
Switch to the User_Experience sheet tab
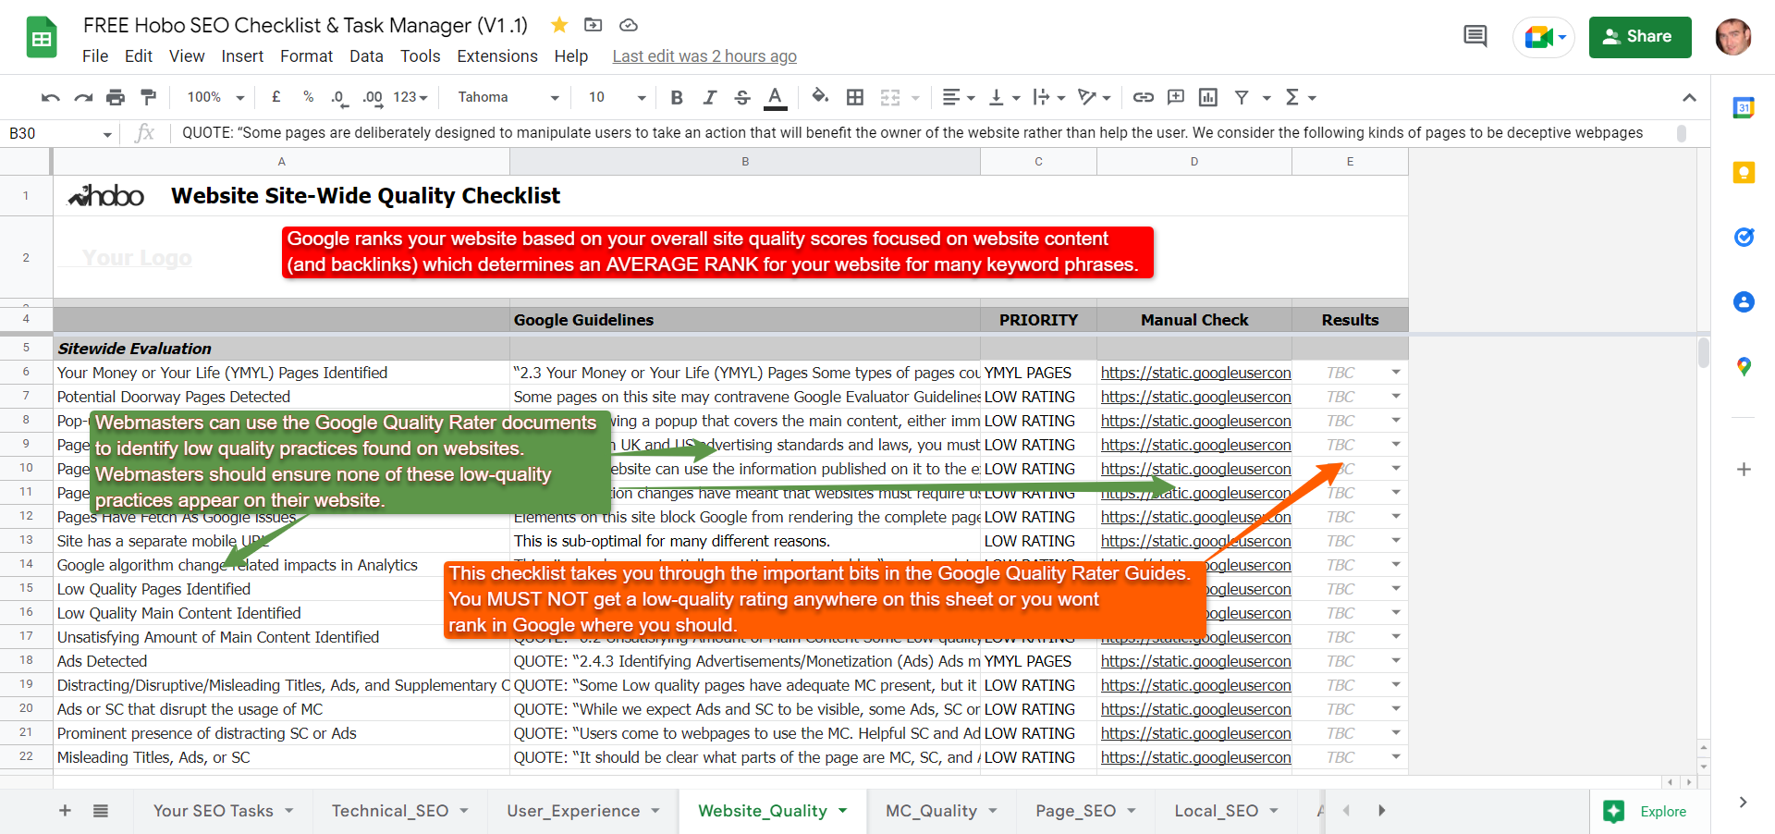point(583,811)
